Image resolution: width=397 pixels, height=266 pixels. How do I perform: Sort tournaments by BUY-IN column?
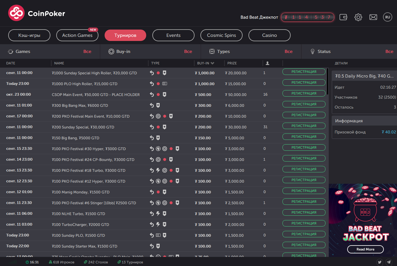[205, 63]
